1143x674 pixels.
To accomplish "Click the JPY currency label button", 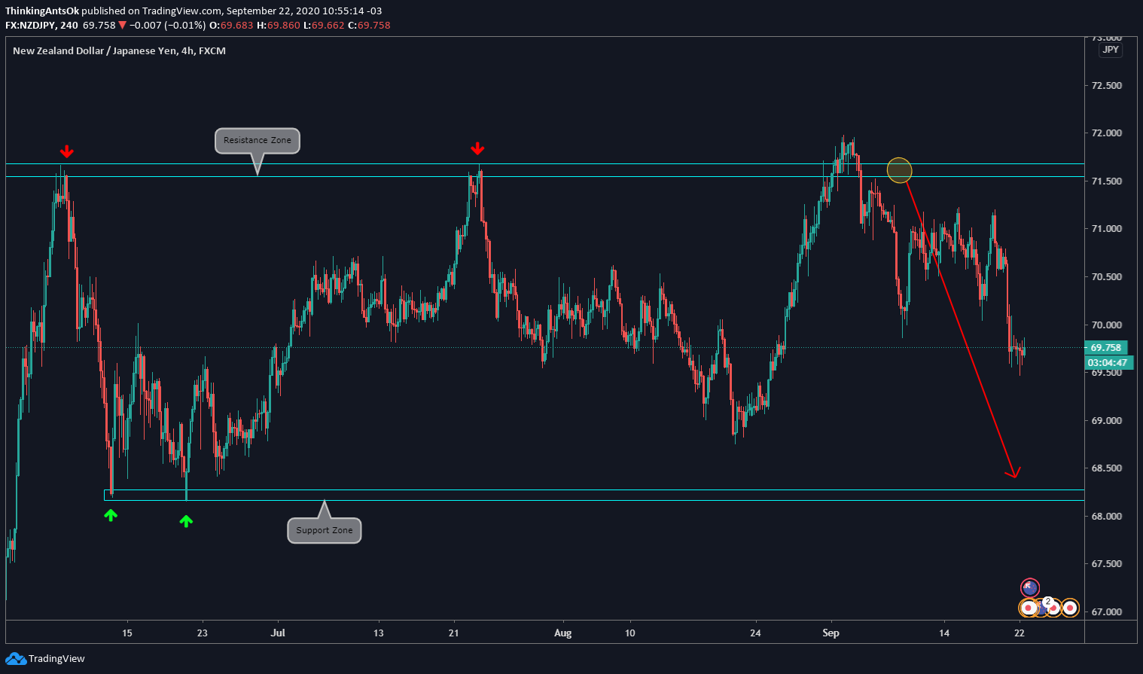I will (1111, 50).
